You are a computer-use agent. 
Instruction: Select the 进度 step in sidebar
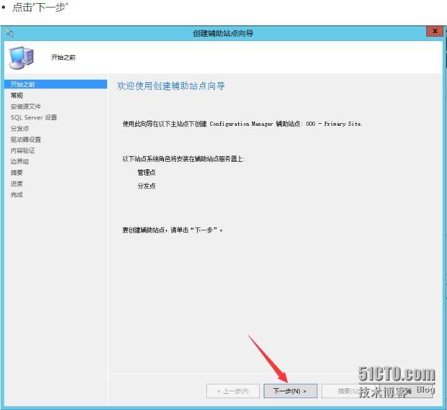pos(17,184)
